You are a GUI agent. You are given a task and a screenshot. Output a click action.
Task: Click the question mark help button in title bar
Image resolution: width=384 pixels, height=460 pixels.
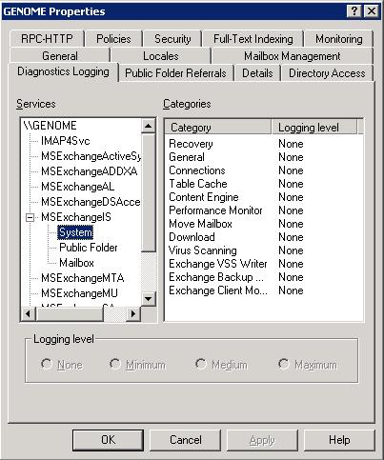click(354, 11)
